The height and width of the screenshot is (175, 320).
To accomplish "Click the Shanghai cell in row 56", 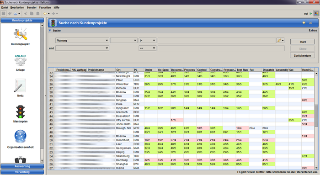I will point(124,164).
